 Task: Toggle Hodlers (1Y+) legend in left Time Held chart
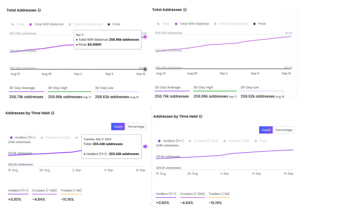pyautogui.click(x=23, y=137)
